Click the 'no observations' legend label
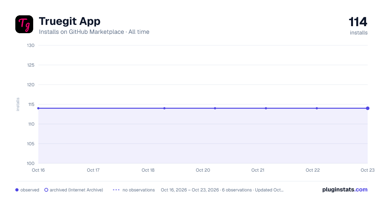 click(139, 190)
